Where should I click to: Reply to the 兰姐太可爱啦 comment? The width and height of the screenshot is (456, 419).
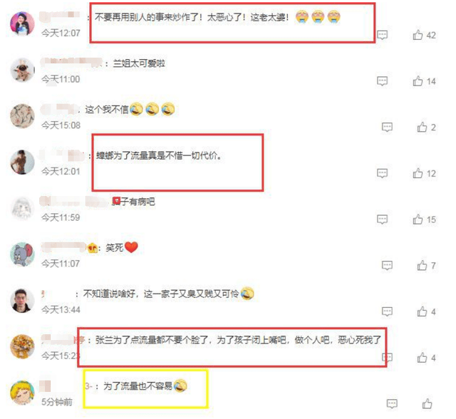pos(382,81)
